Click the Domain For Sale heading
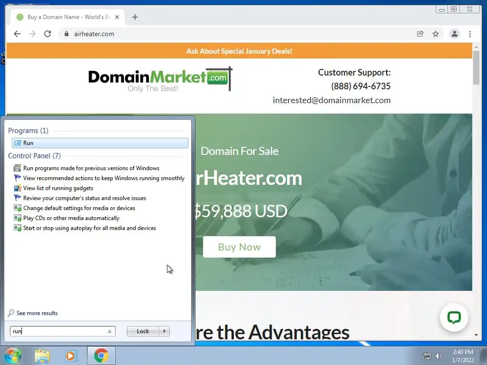487x365 pixels. coord(240,151)
